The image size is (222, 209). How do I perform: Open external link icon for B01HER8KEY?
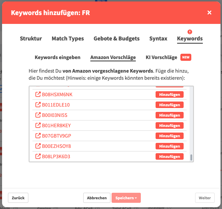(x=38, y=125)
